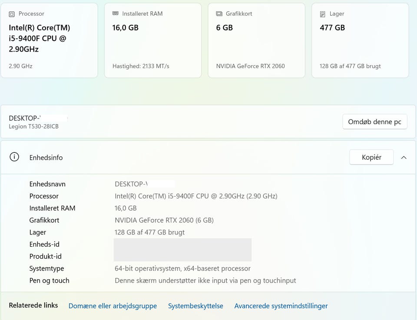This screenshot has width=417, height=320.
Task: Click the Relaterede links heading
Action: click(33, 305)
